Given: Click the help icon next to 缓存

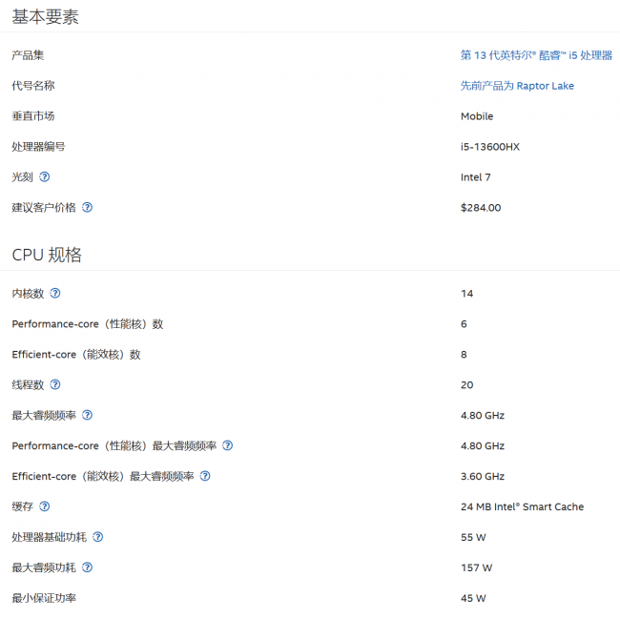Looking at the screenshot, I should tap(44, 506).
